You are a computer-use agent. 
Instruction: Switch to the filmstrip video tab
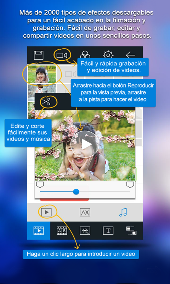(39, 231)
